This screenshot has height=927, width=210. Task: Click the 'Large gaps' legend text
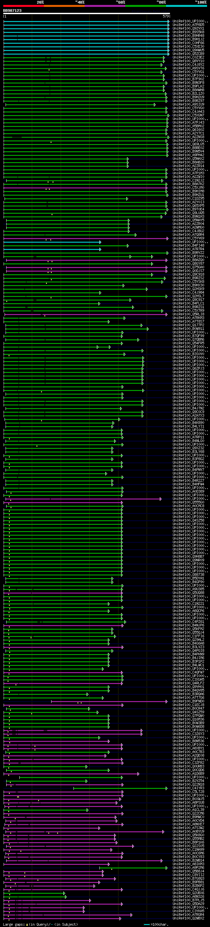coord(14,924)
